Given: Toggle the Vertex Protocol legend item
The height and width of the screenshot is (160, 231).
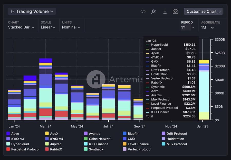Looking at the screenshot, I should [139, 149].
